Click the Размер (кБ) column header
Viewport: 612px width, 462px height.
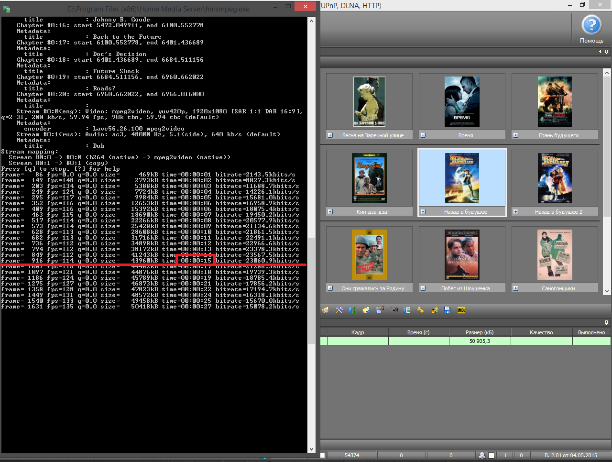[x=480, y=332]
